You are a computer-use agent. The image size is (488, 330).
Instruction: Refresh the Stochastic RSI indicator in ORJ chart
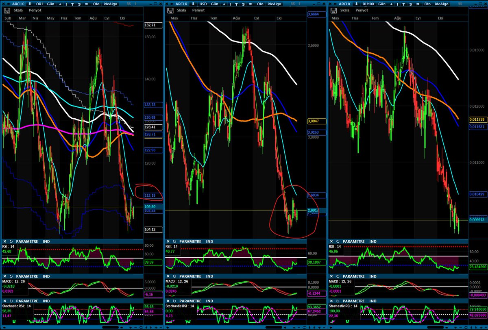point(10,301)
